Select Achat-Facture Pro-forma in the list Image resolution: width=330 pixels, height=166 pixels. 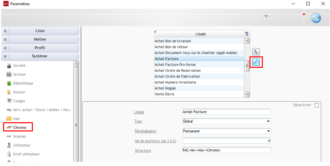[x=175, y=65]
